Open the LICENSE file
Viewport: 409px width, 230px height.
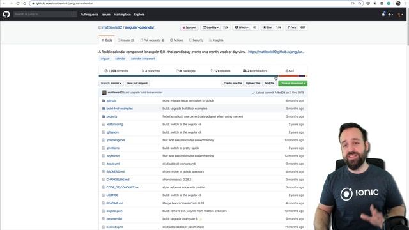112,195
